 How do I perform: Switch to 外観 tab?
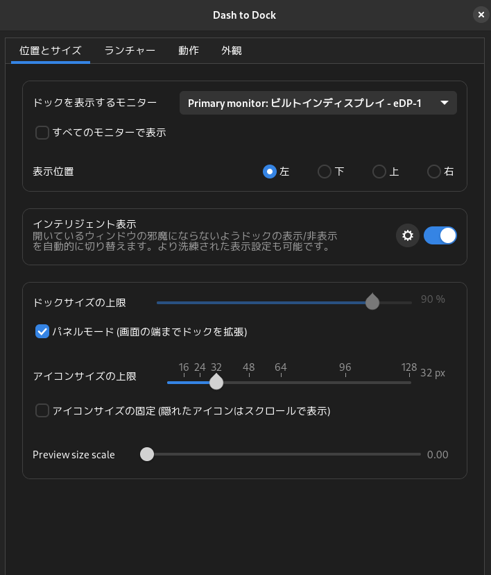click(x=232, y=51)
